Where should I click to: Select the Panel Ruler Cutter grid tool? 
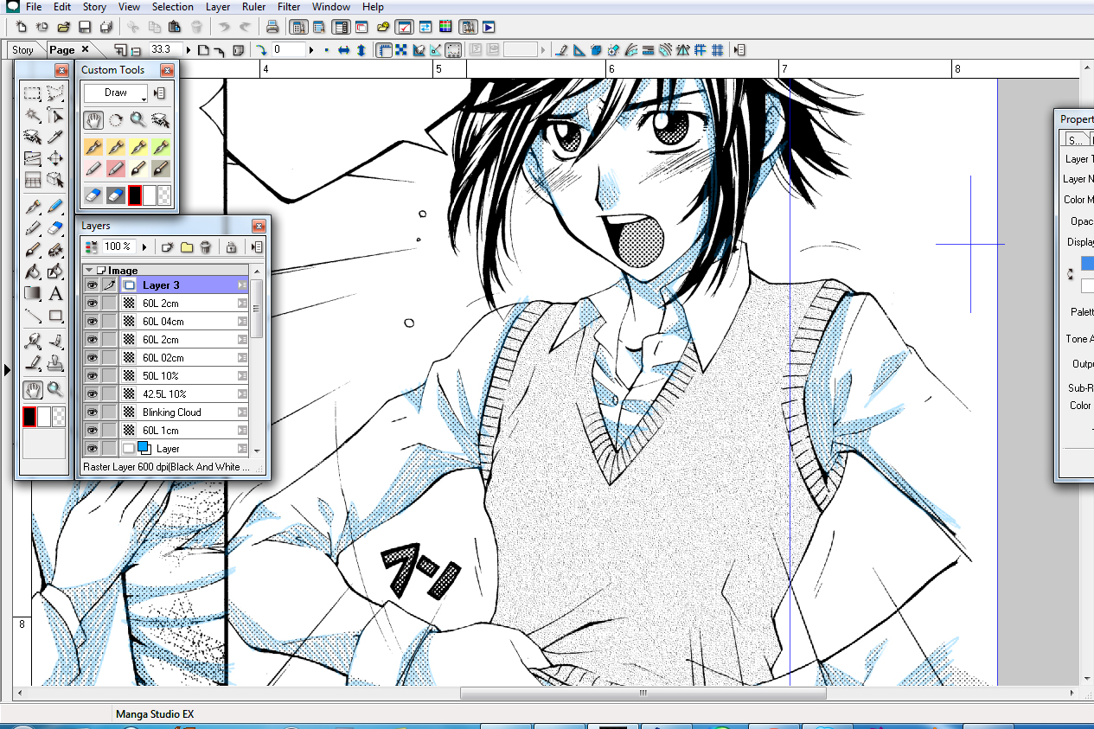(x=33, y=180)
